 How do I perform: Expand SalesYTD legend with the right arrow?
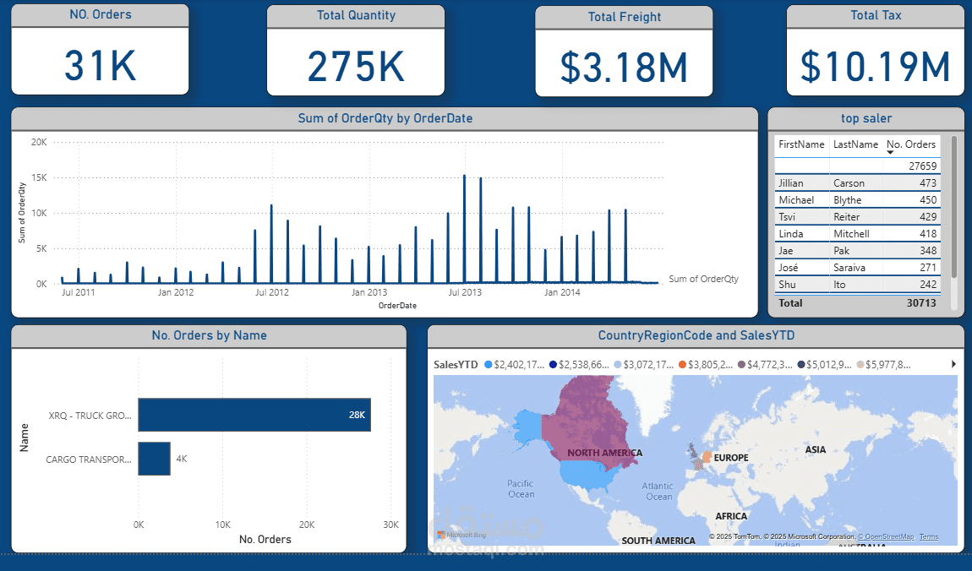coord(953,364)
